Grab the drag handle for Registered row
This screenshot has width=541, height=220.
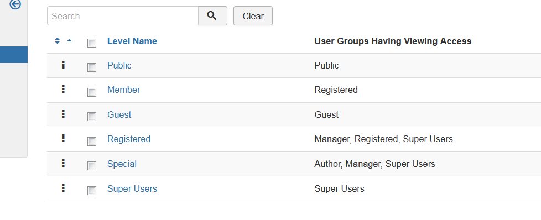(x=63, y=138)
